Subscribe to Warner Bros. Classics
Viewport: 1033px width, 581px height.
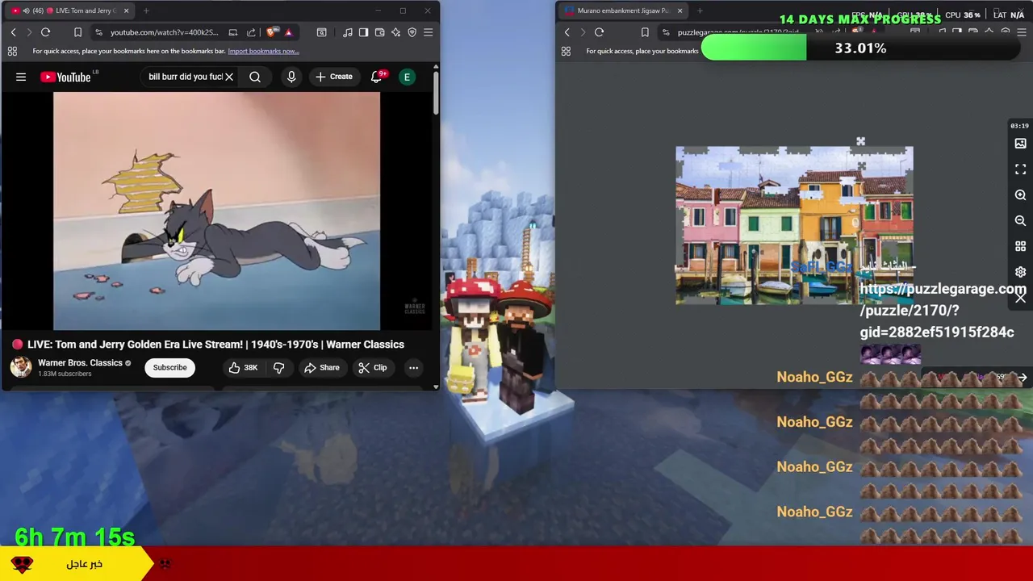coord(169,367)
